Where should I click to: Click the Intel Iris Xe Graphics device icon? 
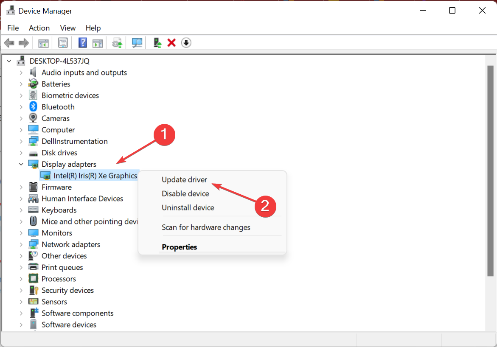click(46, 176)
